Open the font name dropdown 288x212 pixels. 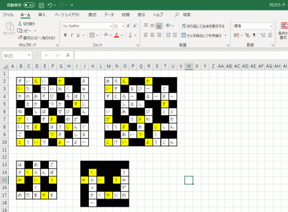click(111, 26)
